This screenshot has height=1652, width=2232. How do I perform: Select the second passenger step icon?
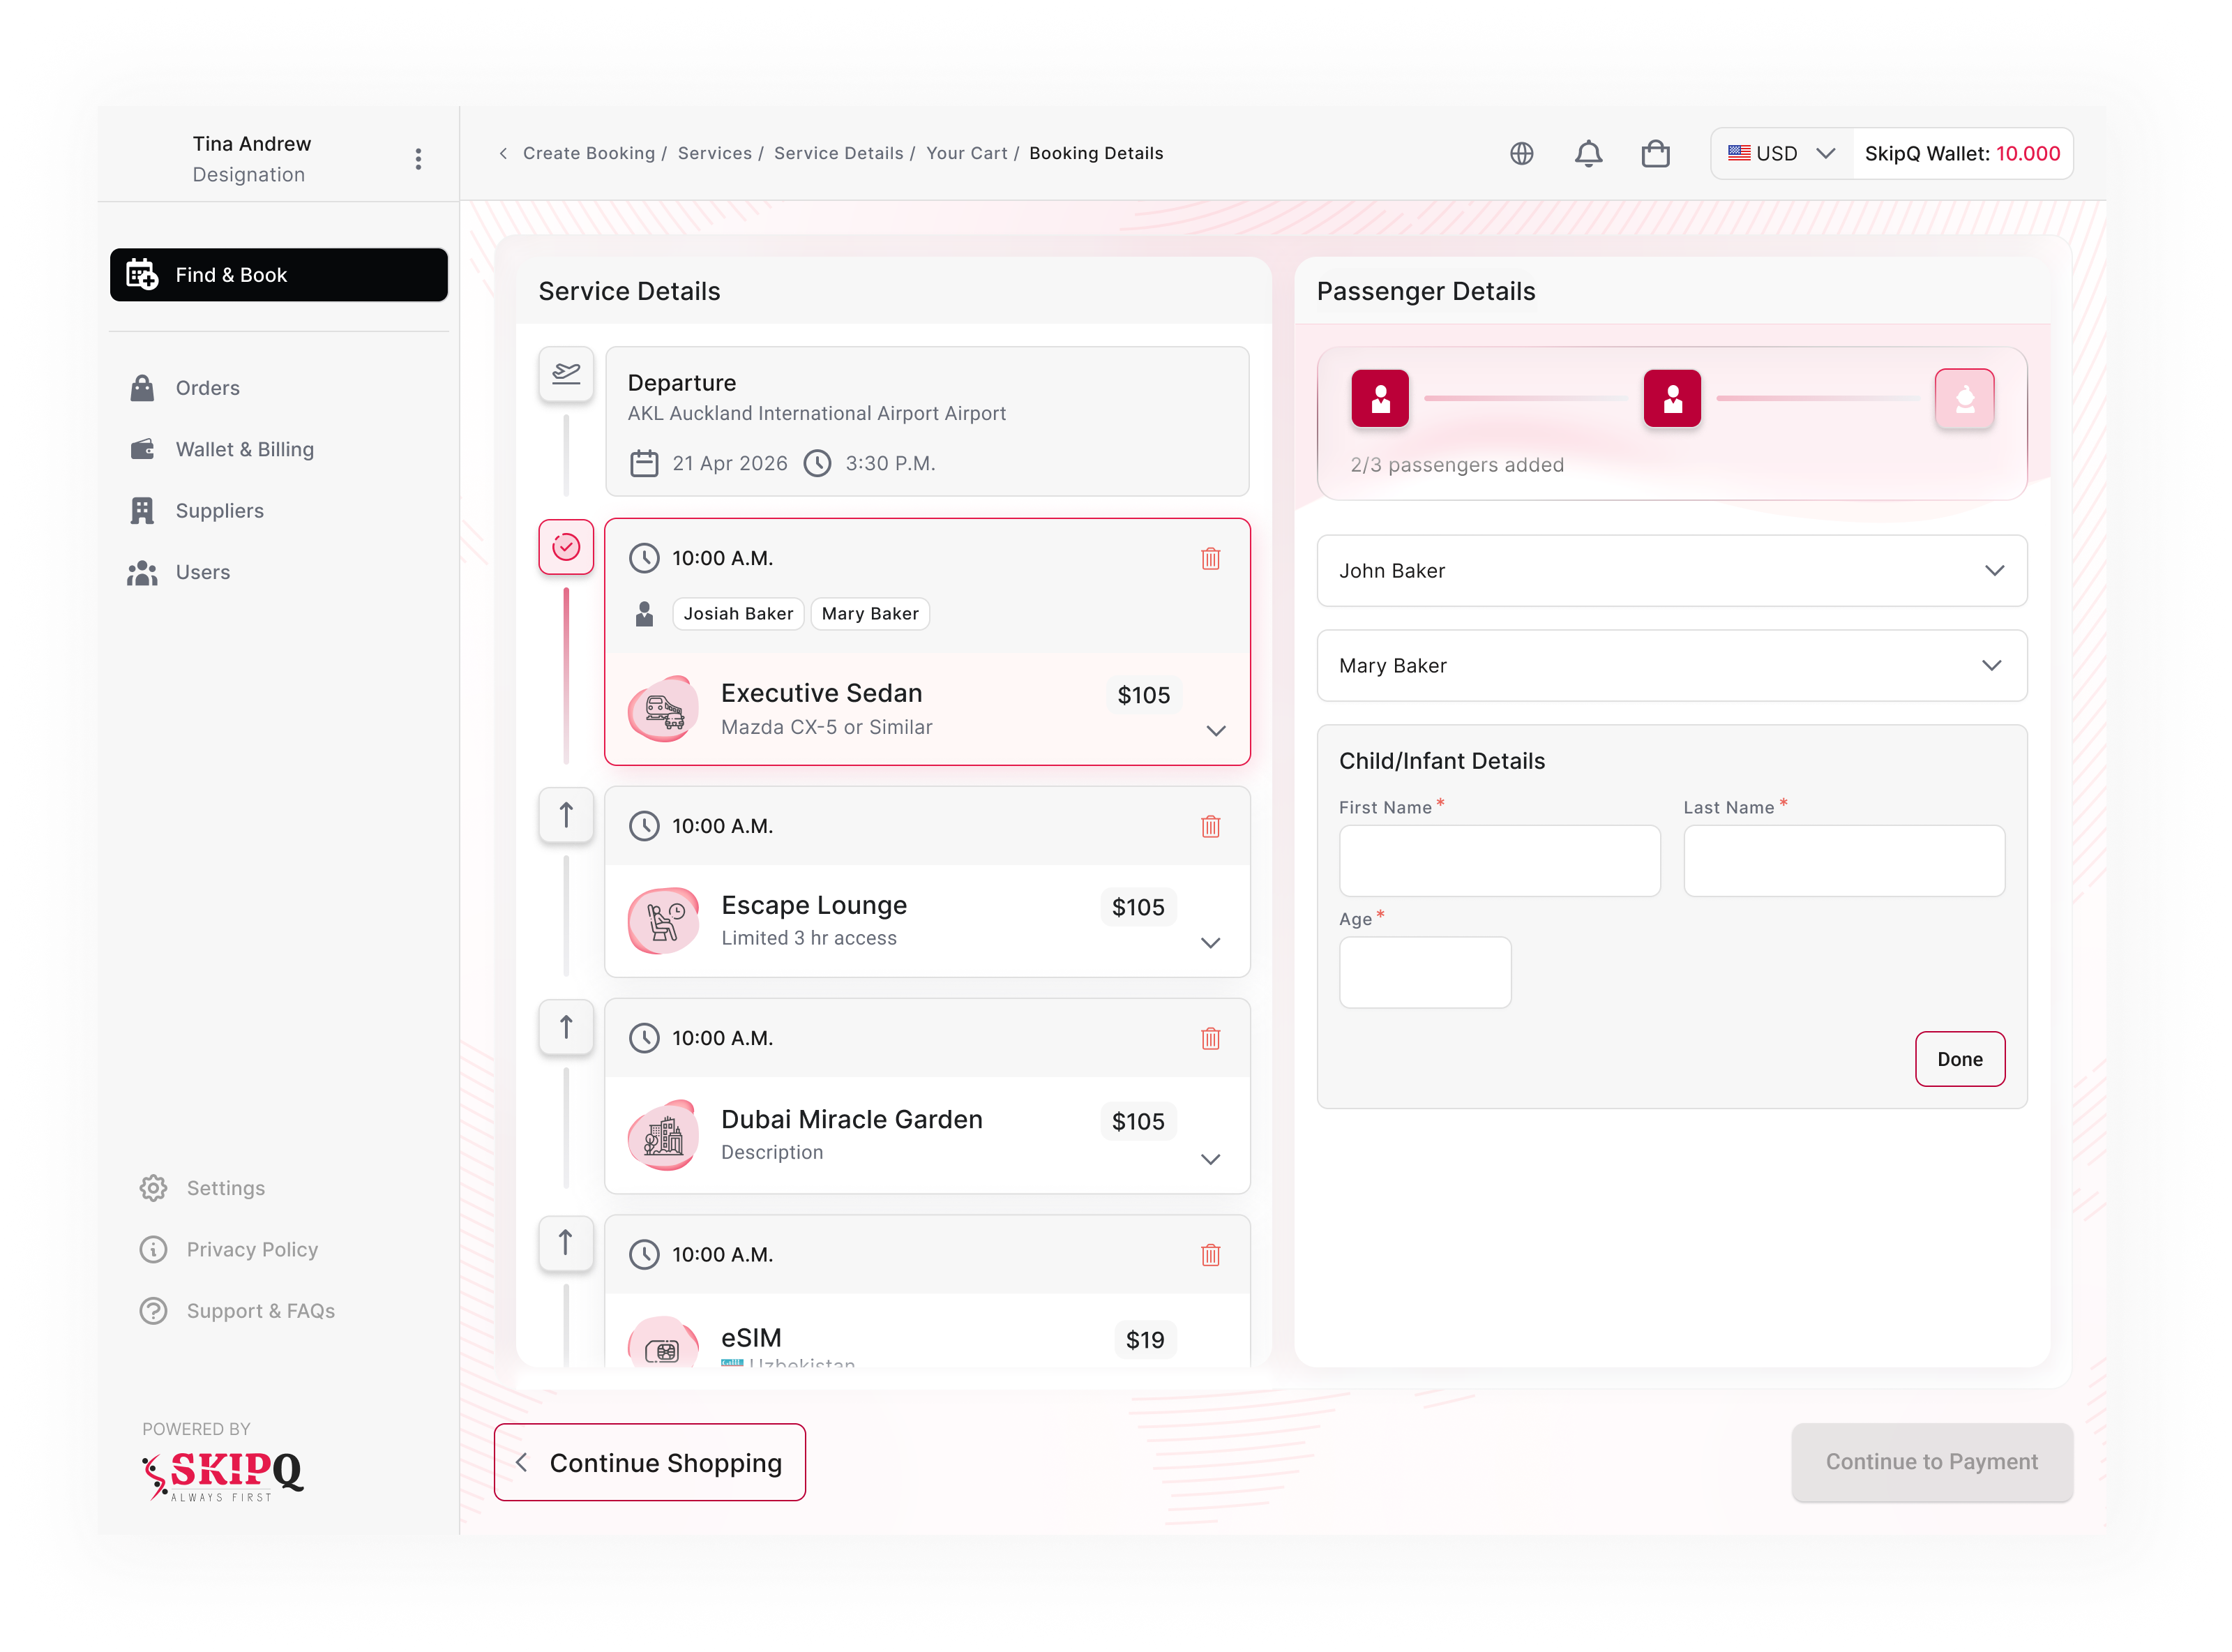[x=1671, y=398]
